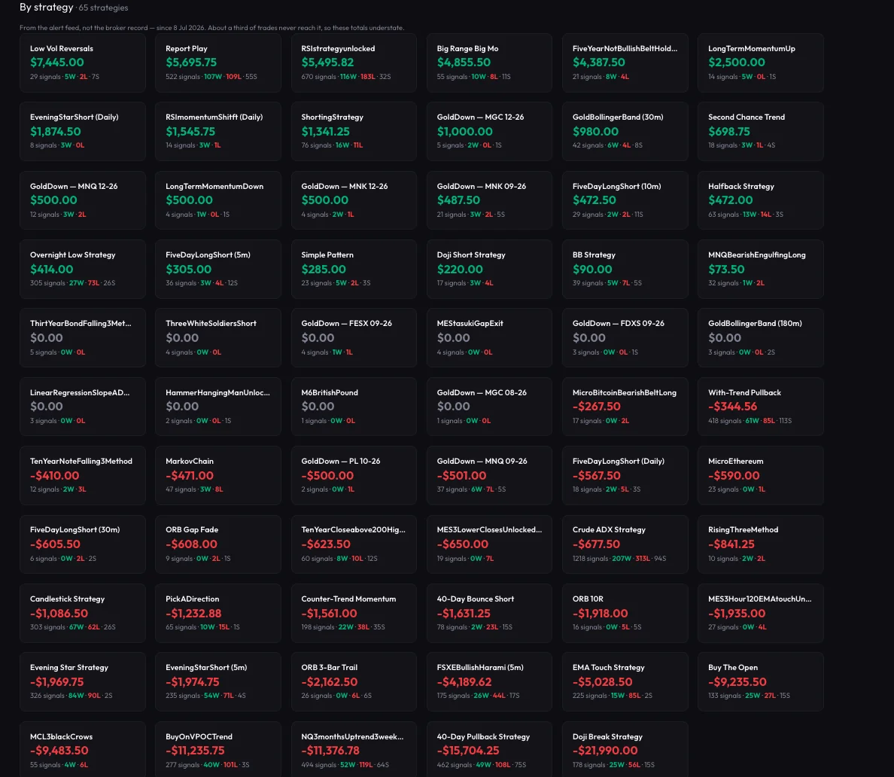Select GoldDown — MNK 09-26 card
The height and width of the screenshot is (777, 894).
[489, 200]
